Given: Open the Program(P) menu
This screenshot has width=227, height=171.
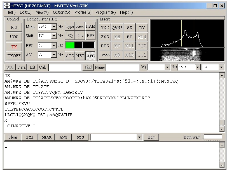Looking at the screenshot, I should tap(106, 12).
